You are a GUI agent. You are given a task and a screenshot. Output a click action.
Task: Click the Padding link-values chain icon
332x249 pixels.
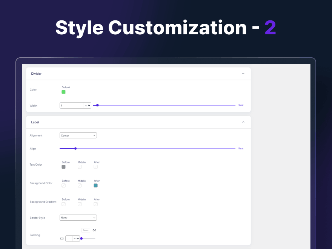click(x=94, y=230)
